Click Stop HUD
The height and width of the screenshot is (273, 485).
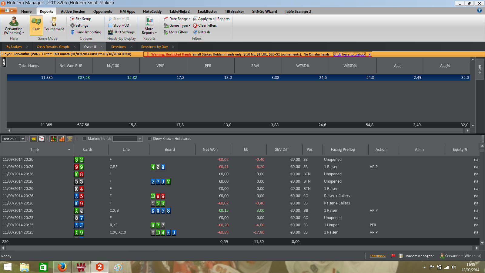(x=119, y=25)
